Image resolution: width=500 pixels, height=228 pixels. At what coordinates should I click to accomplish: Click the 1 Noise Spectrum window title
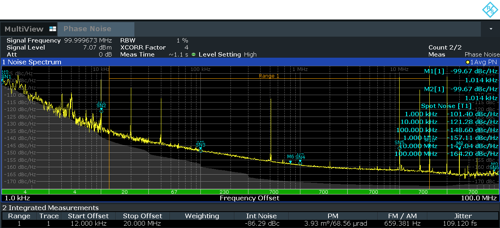tap(32, 62)
